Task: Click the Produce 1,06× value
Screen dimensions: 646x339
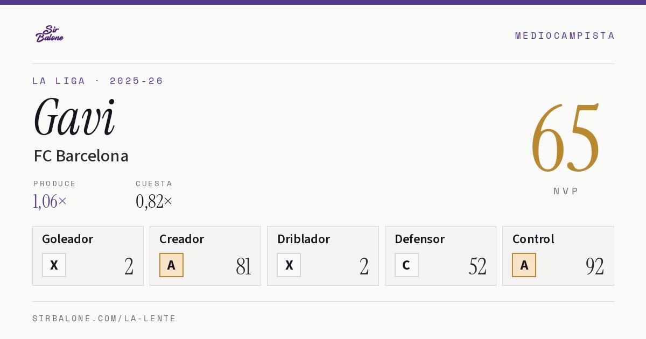Action: (x=50, y=201)
